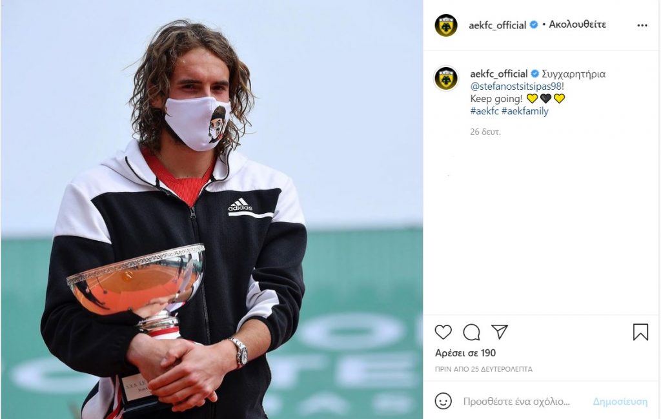Click the 26 δευτ. caption timestamp
The height and width of the screenshot is (419, 661).
coord(485,132)
